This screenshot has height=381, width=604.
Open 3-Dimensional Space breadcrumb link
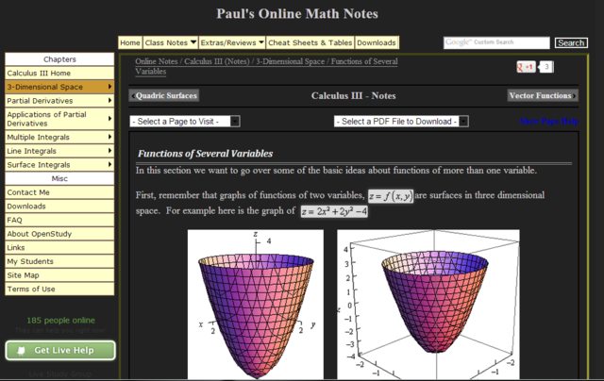290,61
